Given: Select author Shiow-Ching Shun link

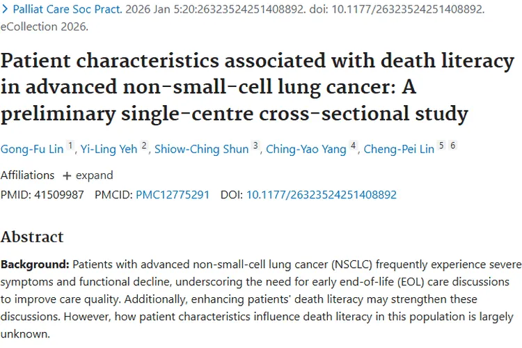Looking at the screenshot, I should (201, 149).
